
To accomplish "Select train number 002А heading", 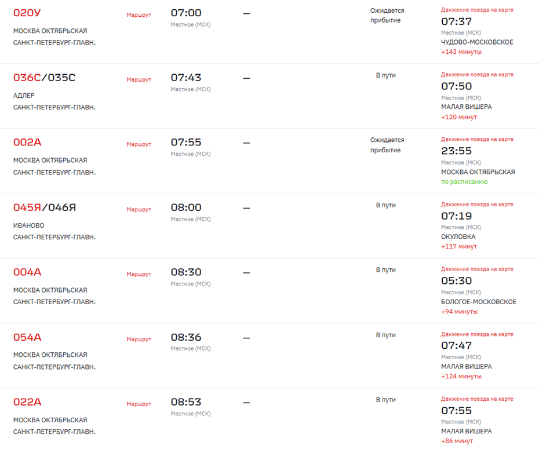I will [27, 143].
